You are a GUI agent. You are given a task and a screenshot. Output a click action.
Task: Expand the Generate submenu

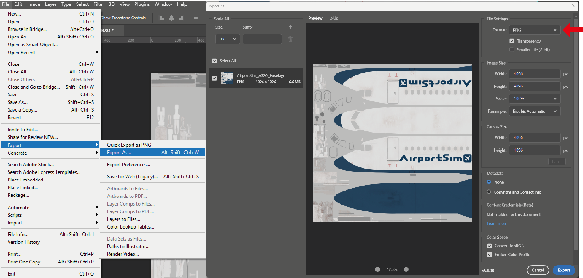point(51,153)
